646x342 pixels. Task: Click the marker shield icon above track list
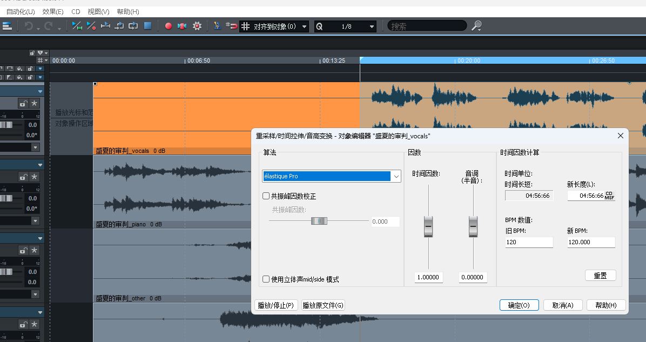click(x=40, y=53)
